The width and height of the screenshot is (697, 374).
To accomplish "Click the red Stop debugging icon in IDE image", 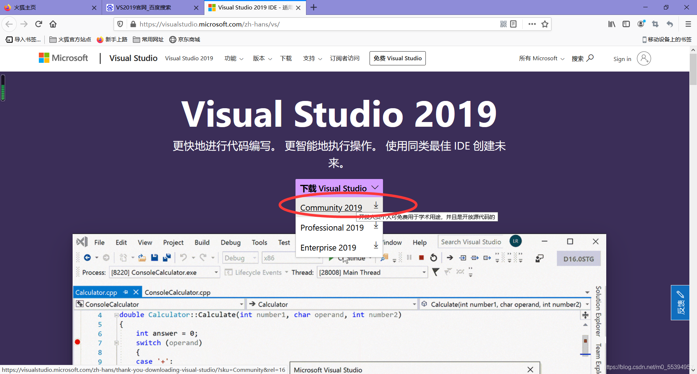I will pos(421,258).
